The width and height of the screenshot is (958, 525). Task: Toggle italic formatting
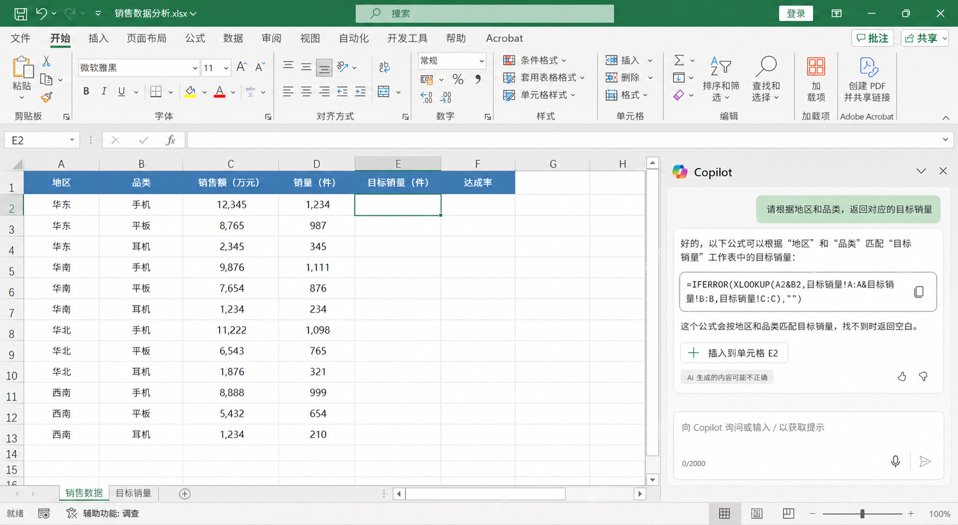pyautogui.click(x=104, y=92)
